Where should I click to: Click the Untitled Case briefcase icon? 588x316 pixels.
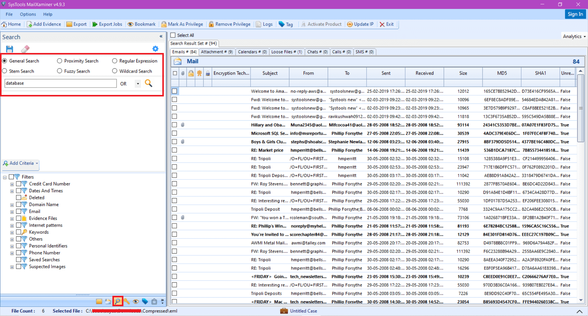[x=284, y=311]
